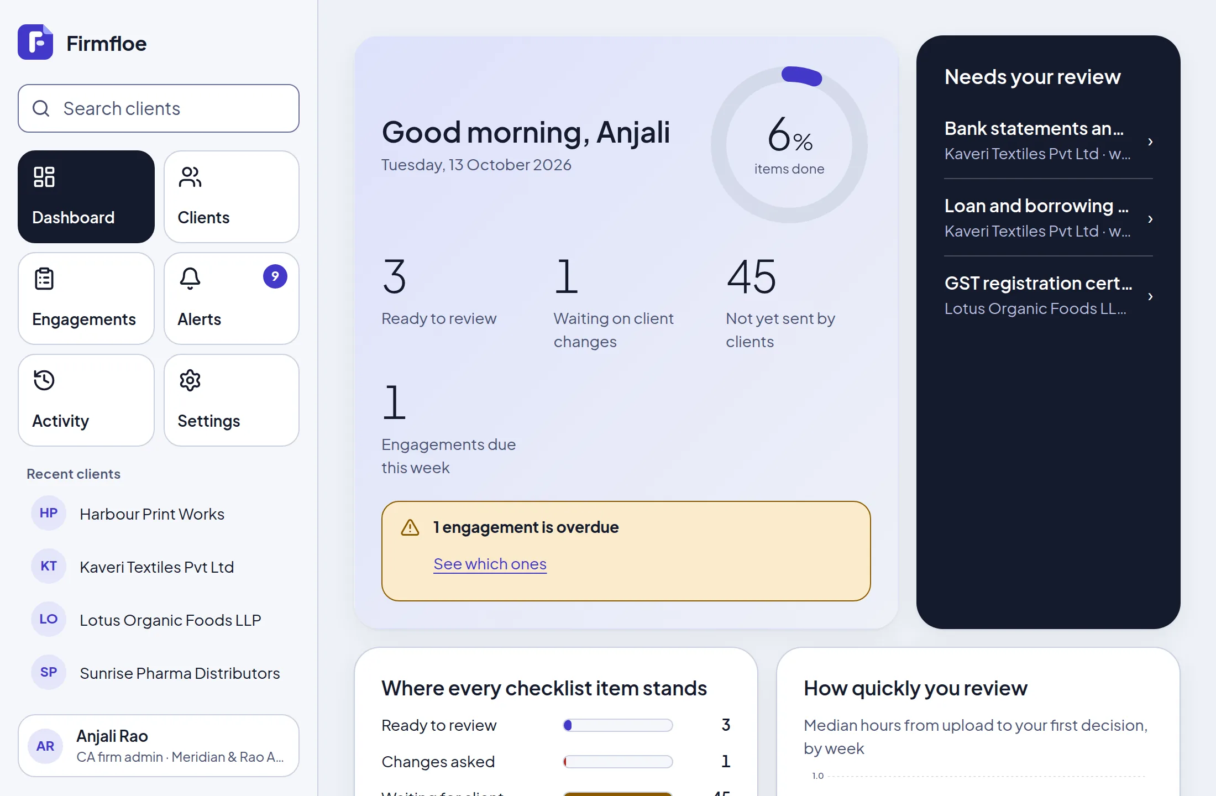Click the HP avatar for Harbour Print Works

49,513
